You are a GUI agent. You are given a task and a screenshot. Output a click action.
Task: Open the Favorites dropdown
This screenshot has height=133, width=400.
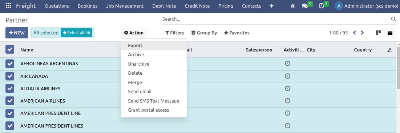point(237,33)
